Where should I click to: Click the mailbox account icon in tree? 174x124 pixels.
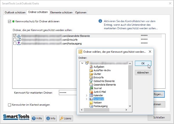(87, 63)
